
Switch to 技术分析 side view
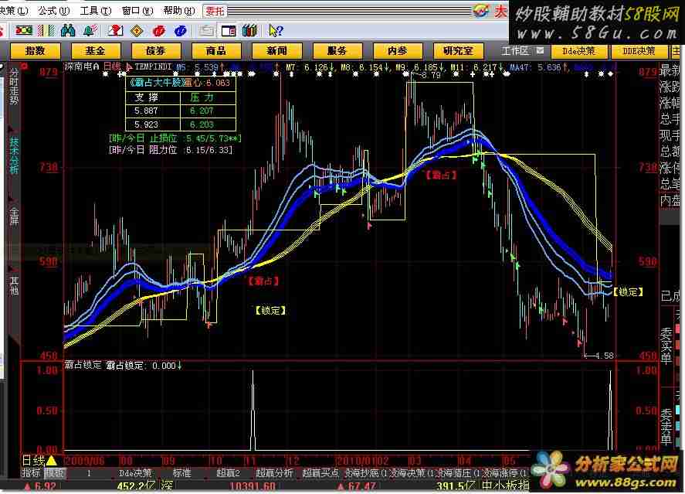pyautogui.click(x=13, y=156)
